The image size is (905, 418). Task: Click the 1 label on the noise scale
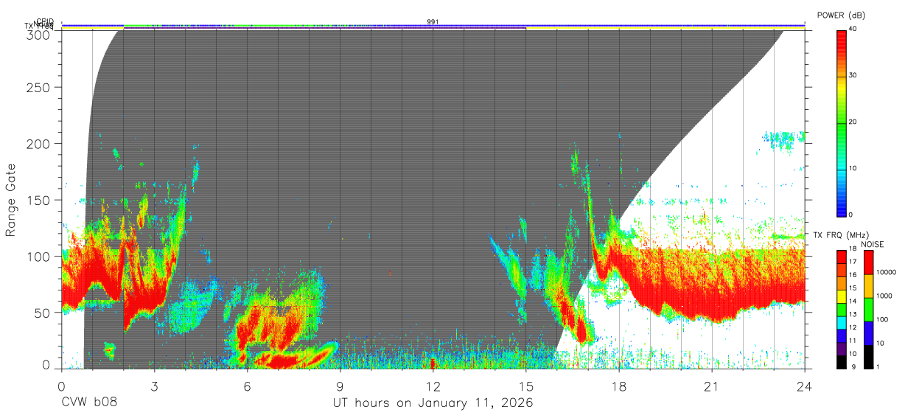[879, 366]
